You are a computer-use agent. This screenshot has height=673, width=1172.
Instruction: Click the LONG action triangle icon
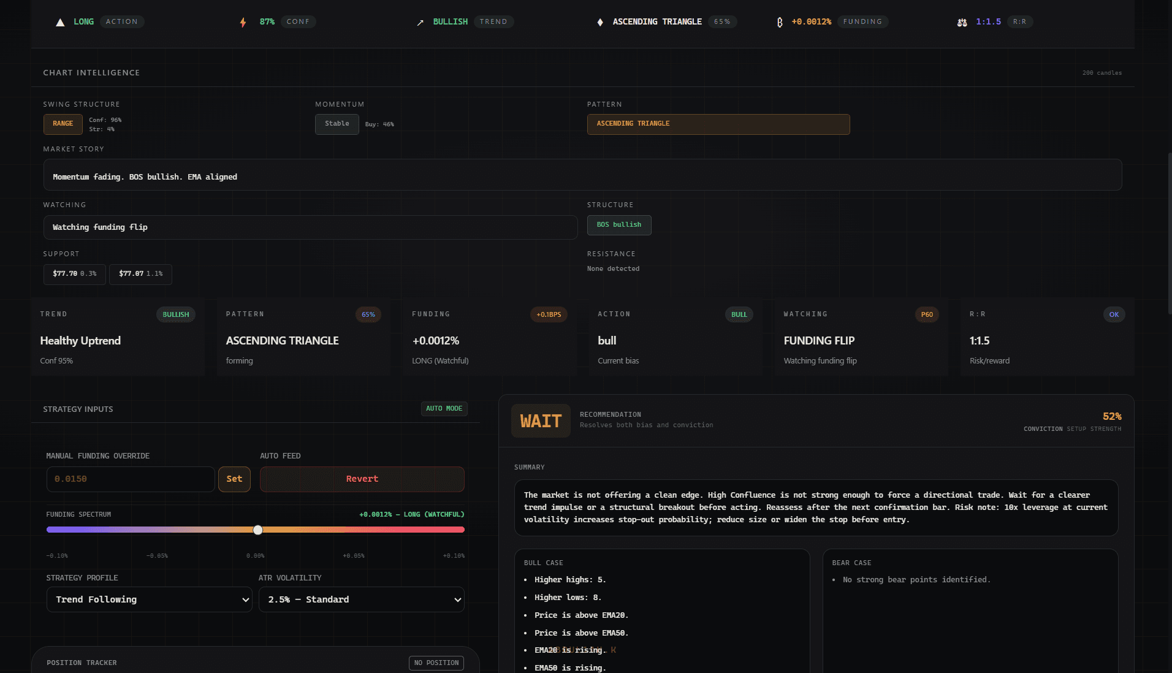click(60, 22)
